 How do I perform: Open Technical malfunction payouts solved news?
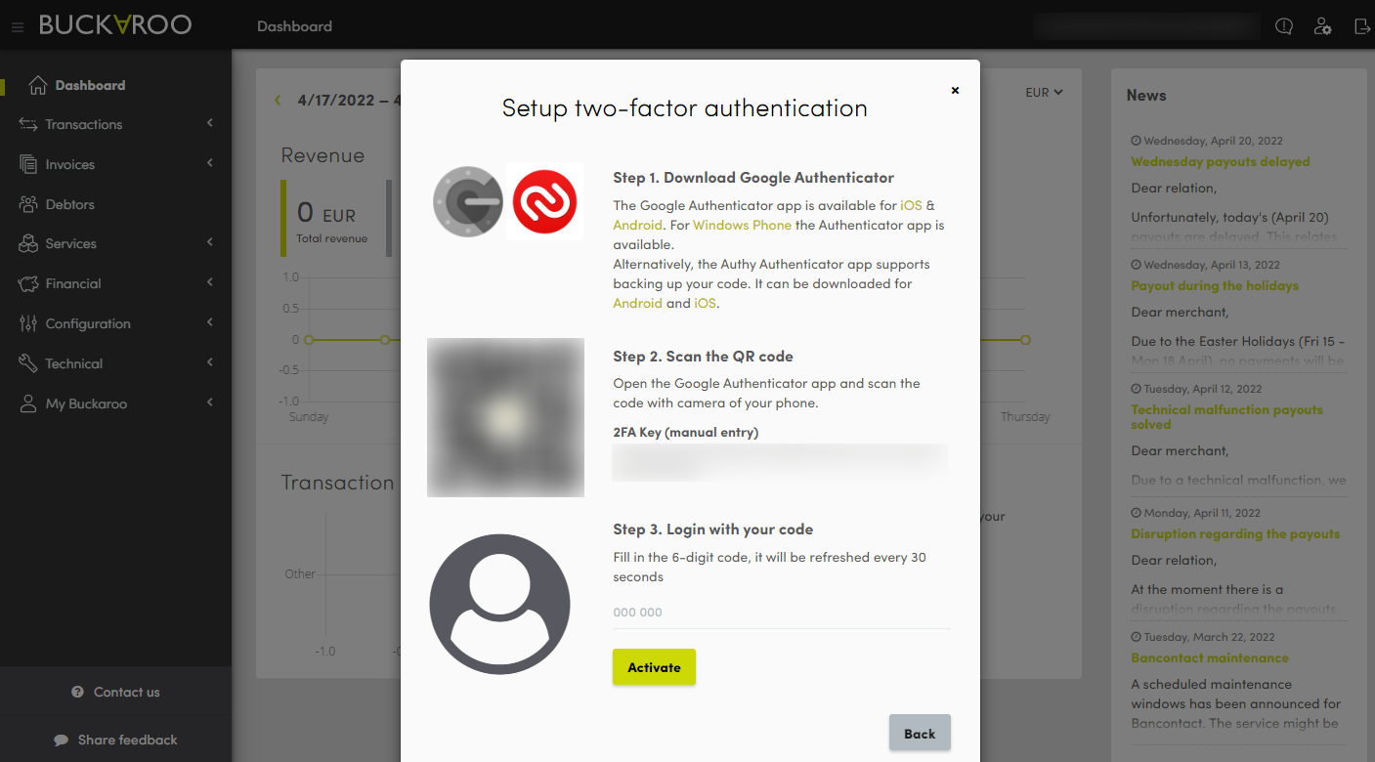click(1226, 417)
